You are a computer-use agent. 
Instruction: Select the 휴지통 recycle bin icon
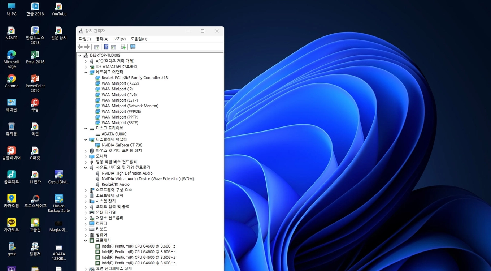(12, 129)
